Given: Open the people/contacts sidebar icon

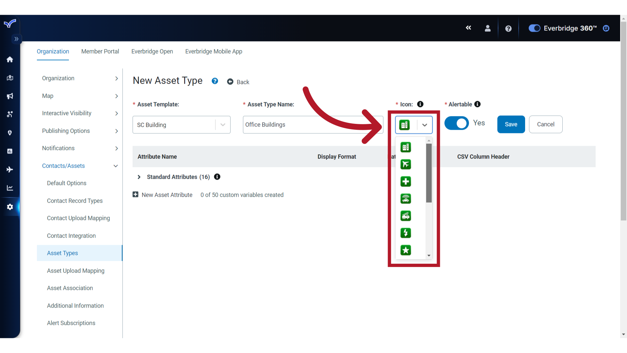Looking at the screenshot, I should 10,114.
